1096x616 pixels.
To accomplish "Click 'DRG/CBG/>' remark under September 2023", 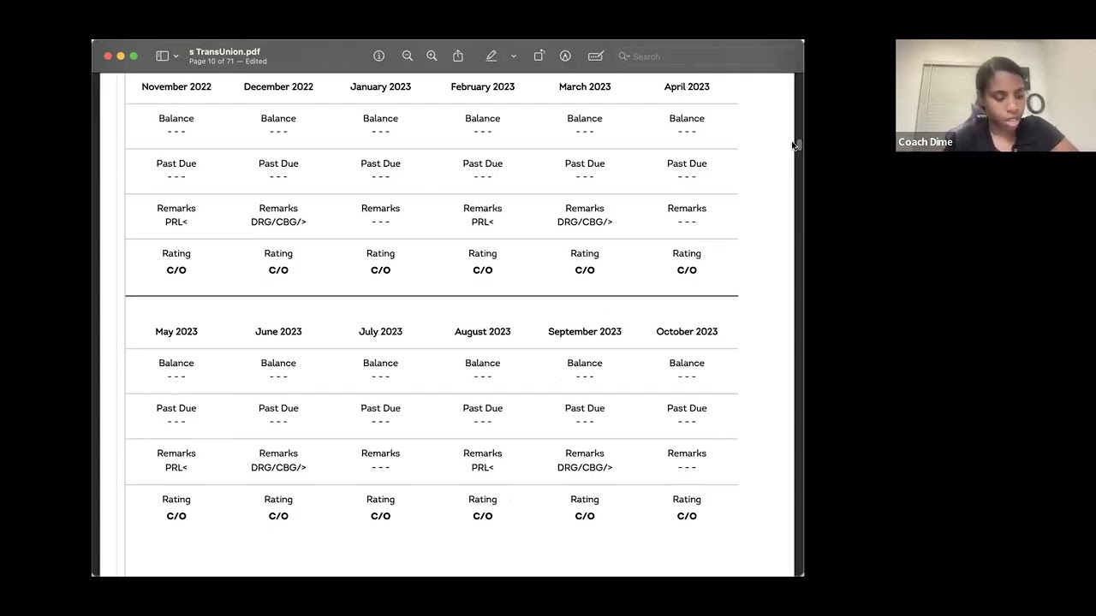I will [x=585, y=467].
